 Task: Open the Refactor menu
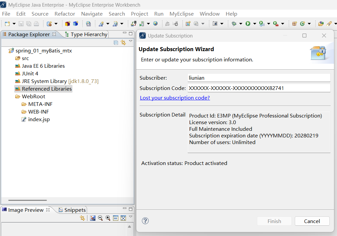click(65, 14)
